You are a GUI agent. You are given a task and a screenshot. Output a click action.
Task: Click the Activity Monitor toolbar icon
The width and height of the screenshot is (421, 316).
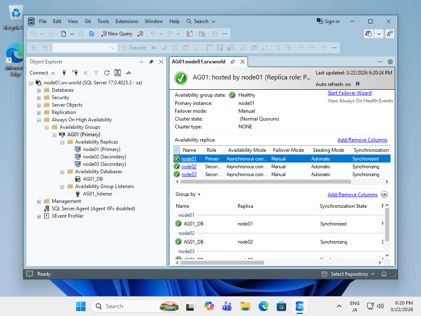(x=190, y=34)
